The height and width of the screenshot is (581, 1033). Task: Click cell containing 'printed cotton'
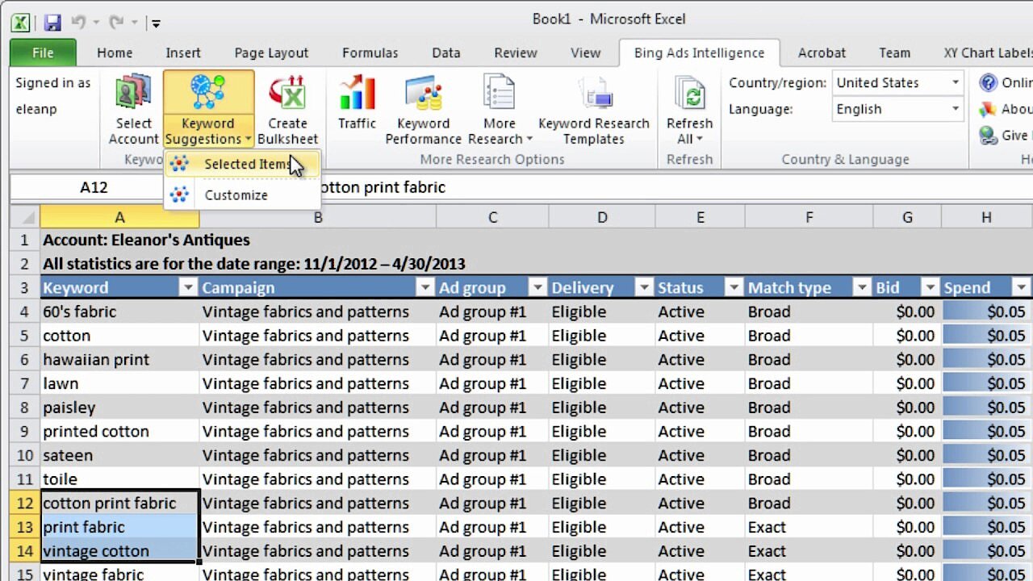pyautogui.click(x=119, y=431)
